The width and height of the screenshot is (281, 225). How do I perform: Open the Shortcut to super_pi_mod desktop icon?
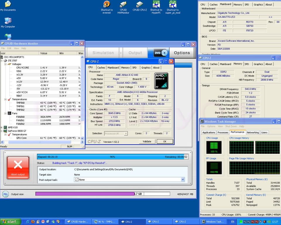(173, 7)
